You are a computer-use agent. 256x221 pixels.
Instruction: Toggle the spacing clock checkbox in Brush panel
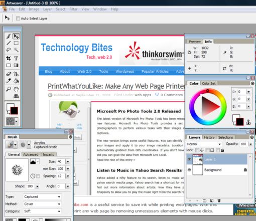(38, 176)
